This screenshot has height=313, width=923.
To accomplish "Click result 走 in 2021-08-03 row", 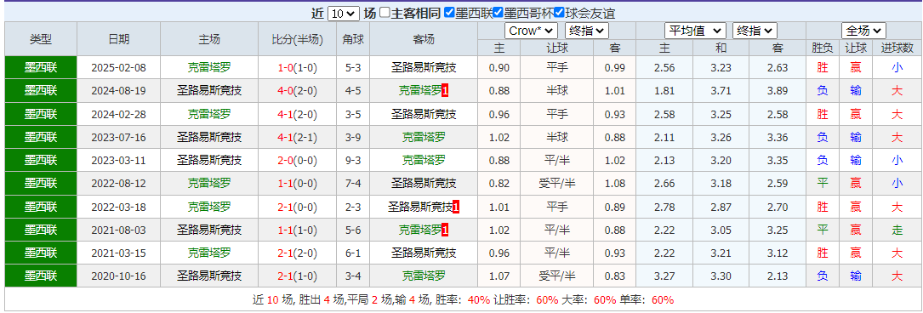I will point(897,230).
